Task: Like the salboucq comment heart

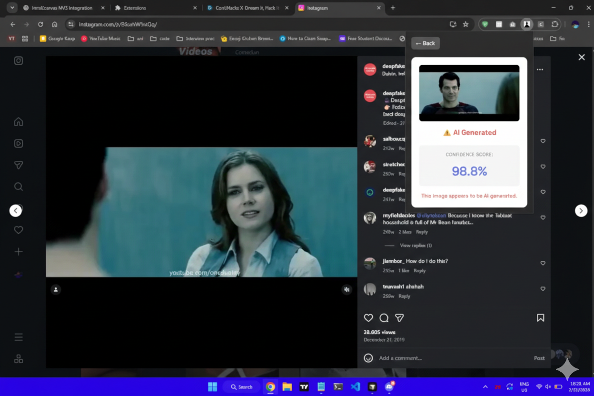Action: 543,141
